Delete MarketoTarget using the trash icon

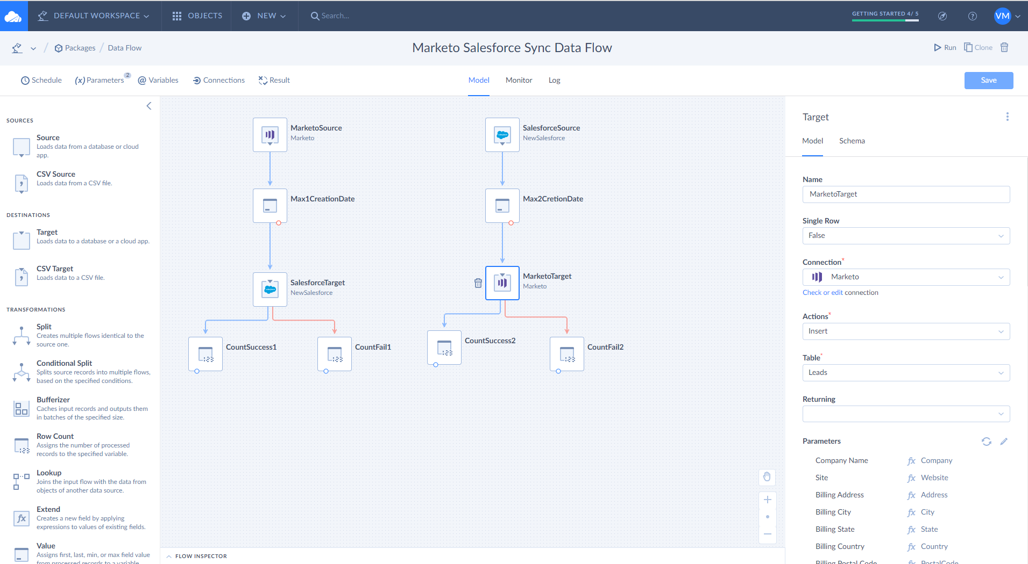[478, 283]
